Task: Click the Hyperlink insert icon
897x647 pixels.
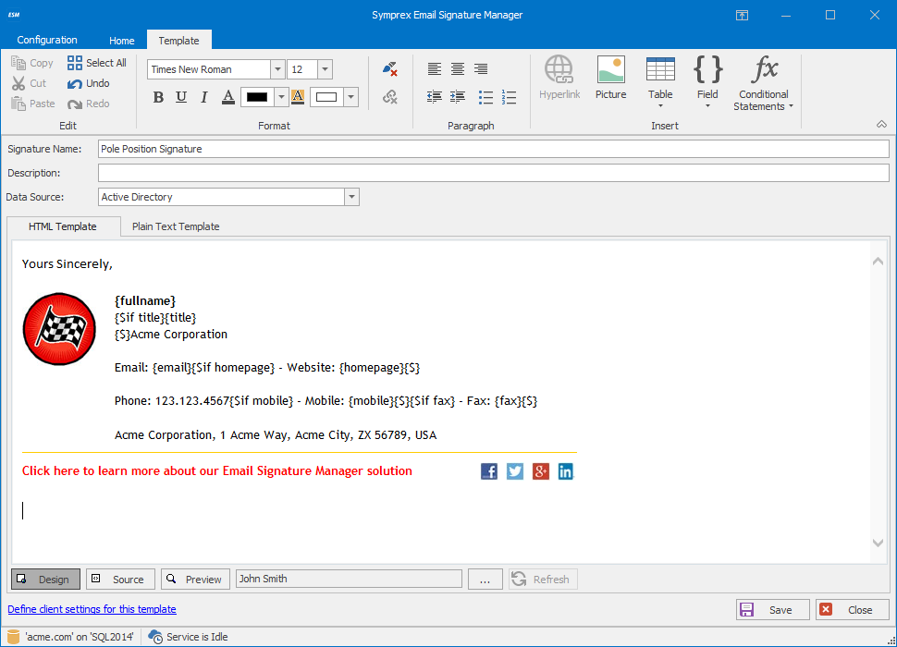Action: (559, 78)
